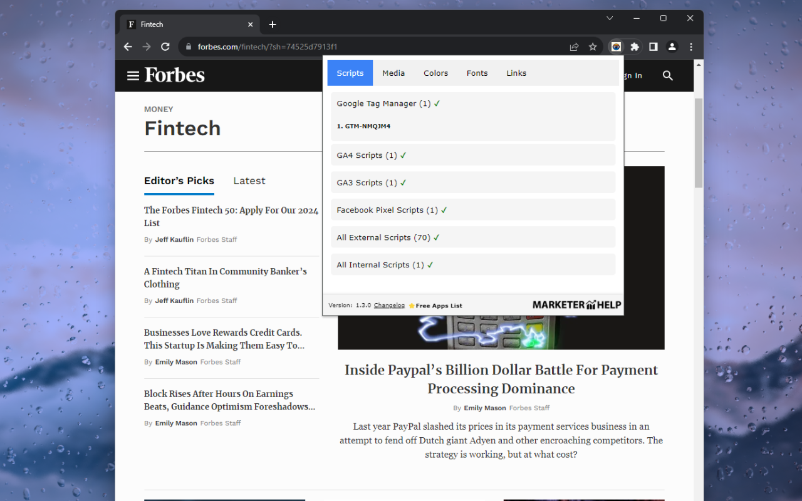This screenshot has height=501, width=802.
Task: Click the share page icon in address bar
Action: click(574, 47)
